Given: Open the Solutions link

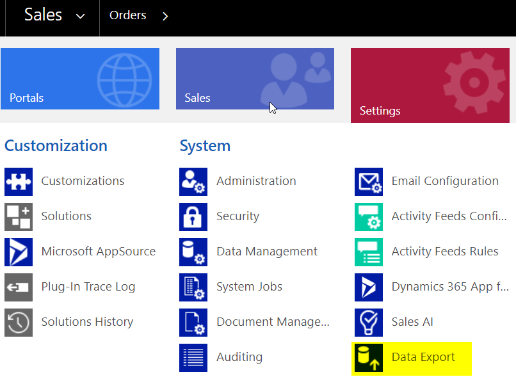Looking at the screenshot, I should coord(66,216).
